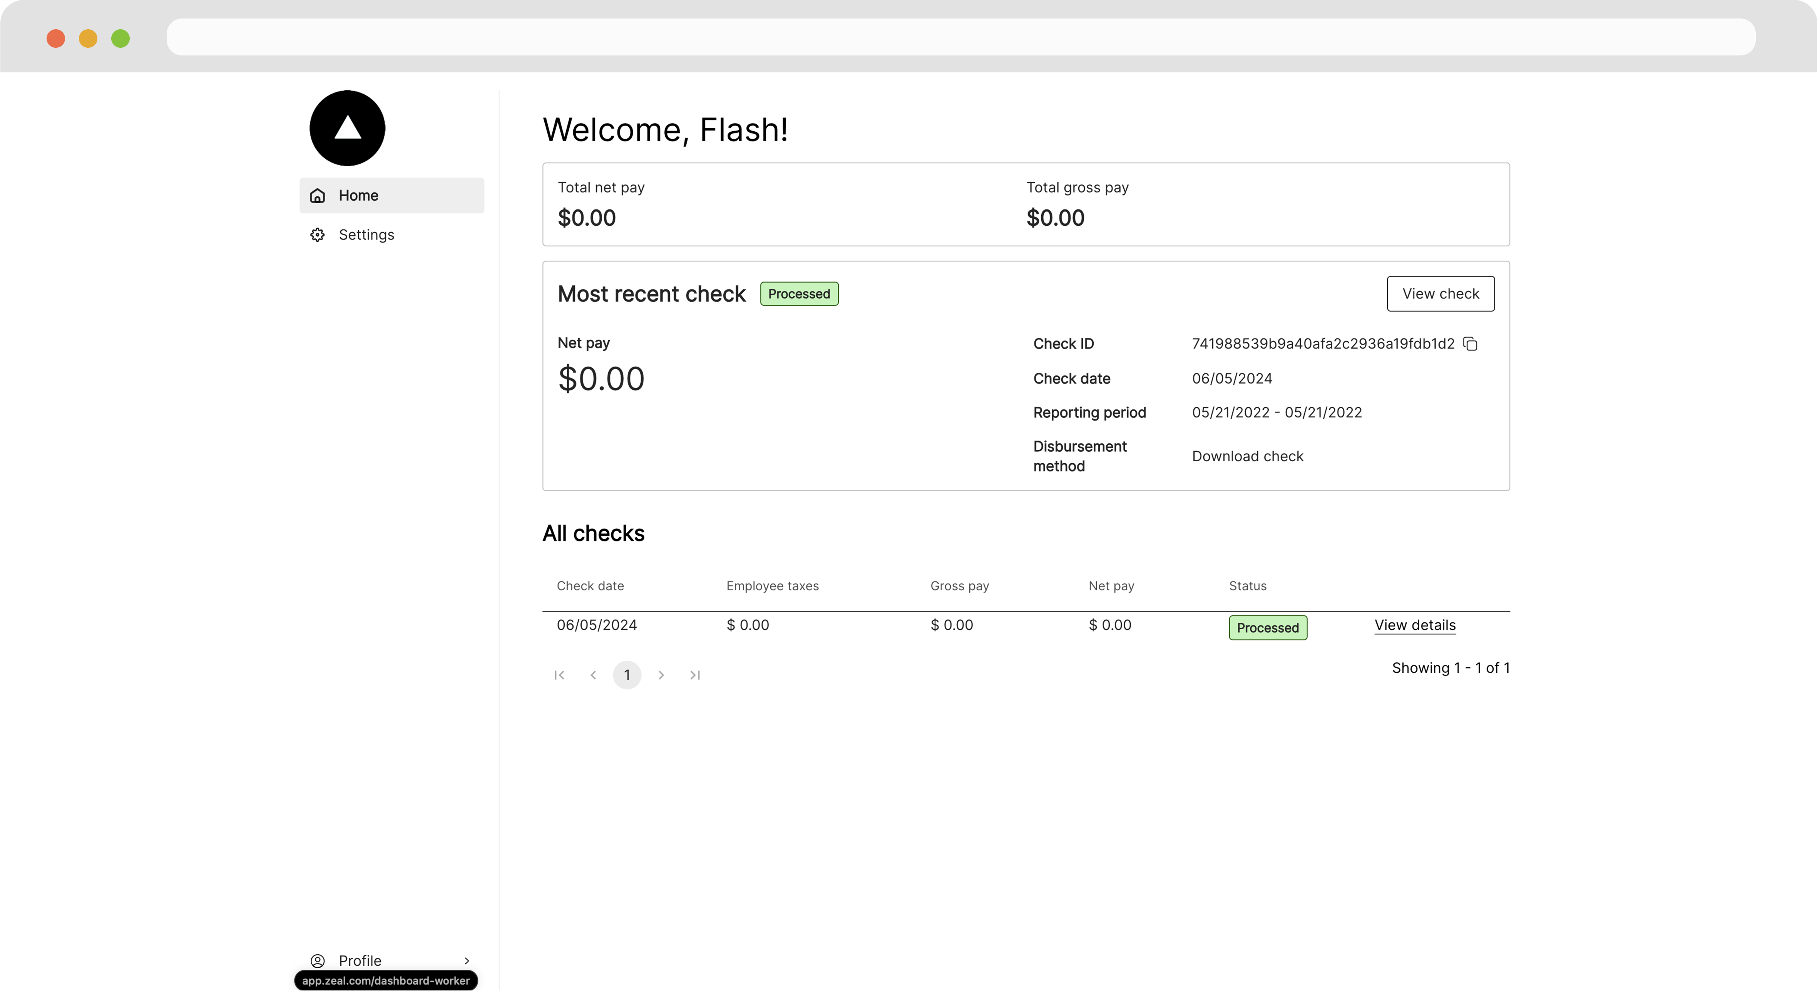Open the Home menu item
Screen dimensions: 1817x997
click(x=392, y=196)
